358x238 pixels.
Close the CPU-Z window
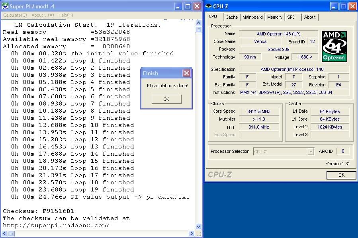352,6
